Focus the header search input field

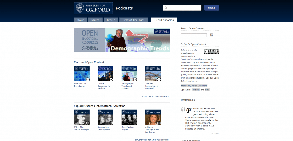click(182, 8)
